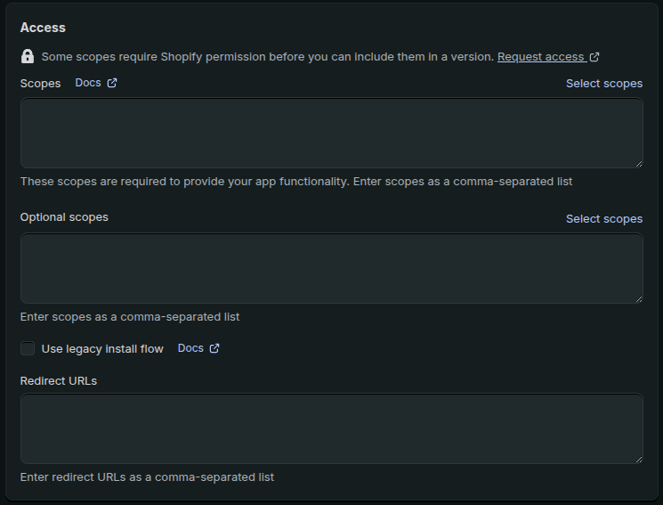Screen dimensions: 663x505
Task: Click the external-link icon beside Scopes Docs
Action: 112,83
